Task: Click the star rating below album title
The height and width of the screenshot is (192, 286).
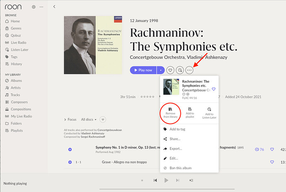Action: click(x=148, y=97)
